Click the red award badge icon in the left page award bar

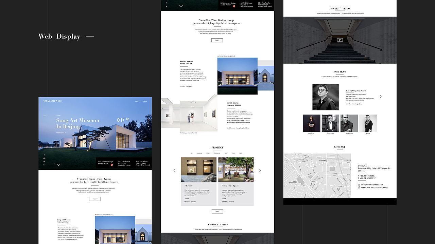coord(112,165)
